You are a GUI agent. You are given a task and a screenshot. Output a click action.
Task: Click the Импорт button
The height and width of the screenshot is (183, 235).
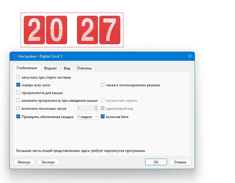pos(24,162)
